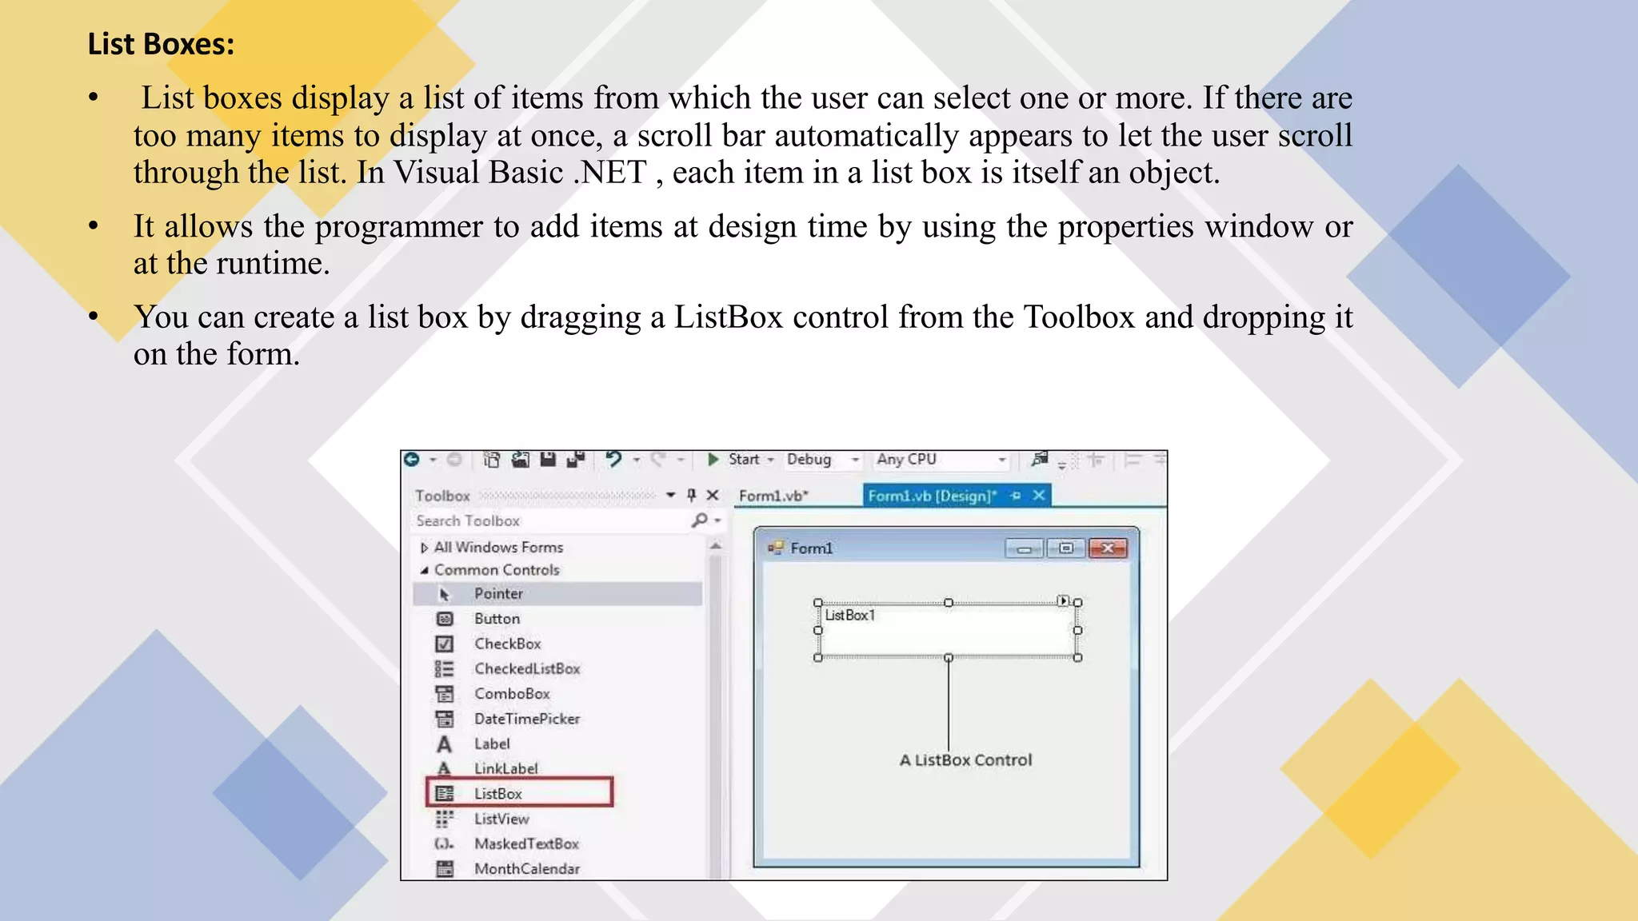Click the MaskedTextBox control icon

pyautogui.click(x=445, y=844)
